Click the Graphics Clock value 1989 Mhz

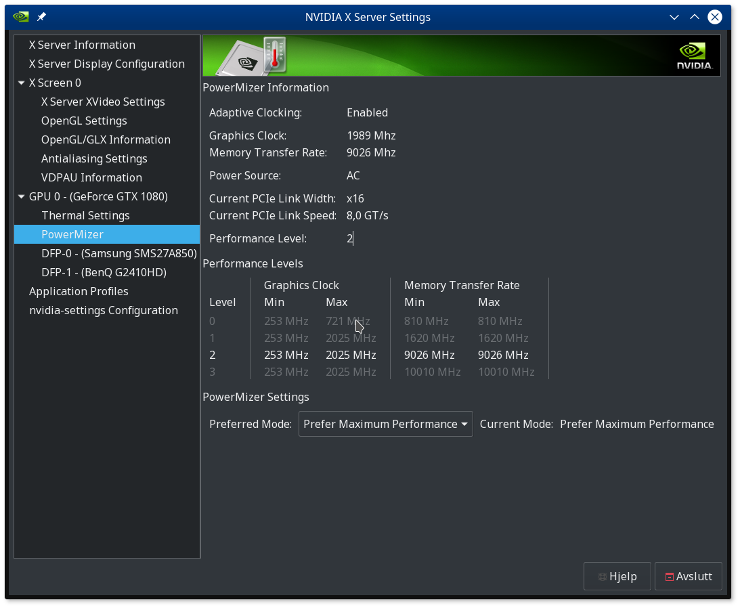371,135
